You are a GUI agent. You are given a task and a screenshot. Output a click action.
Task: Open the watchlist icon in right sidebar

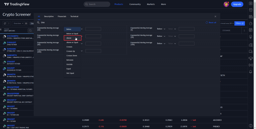250,3
